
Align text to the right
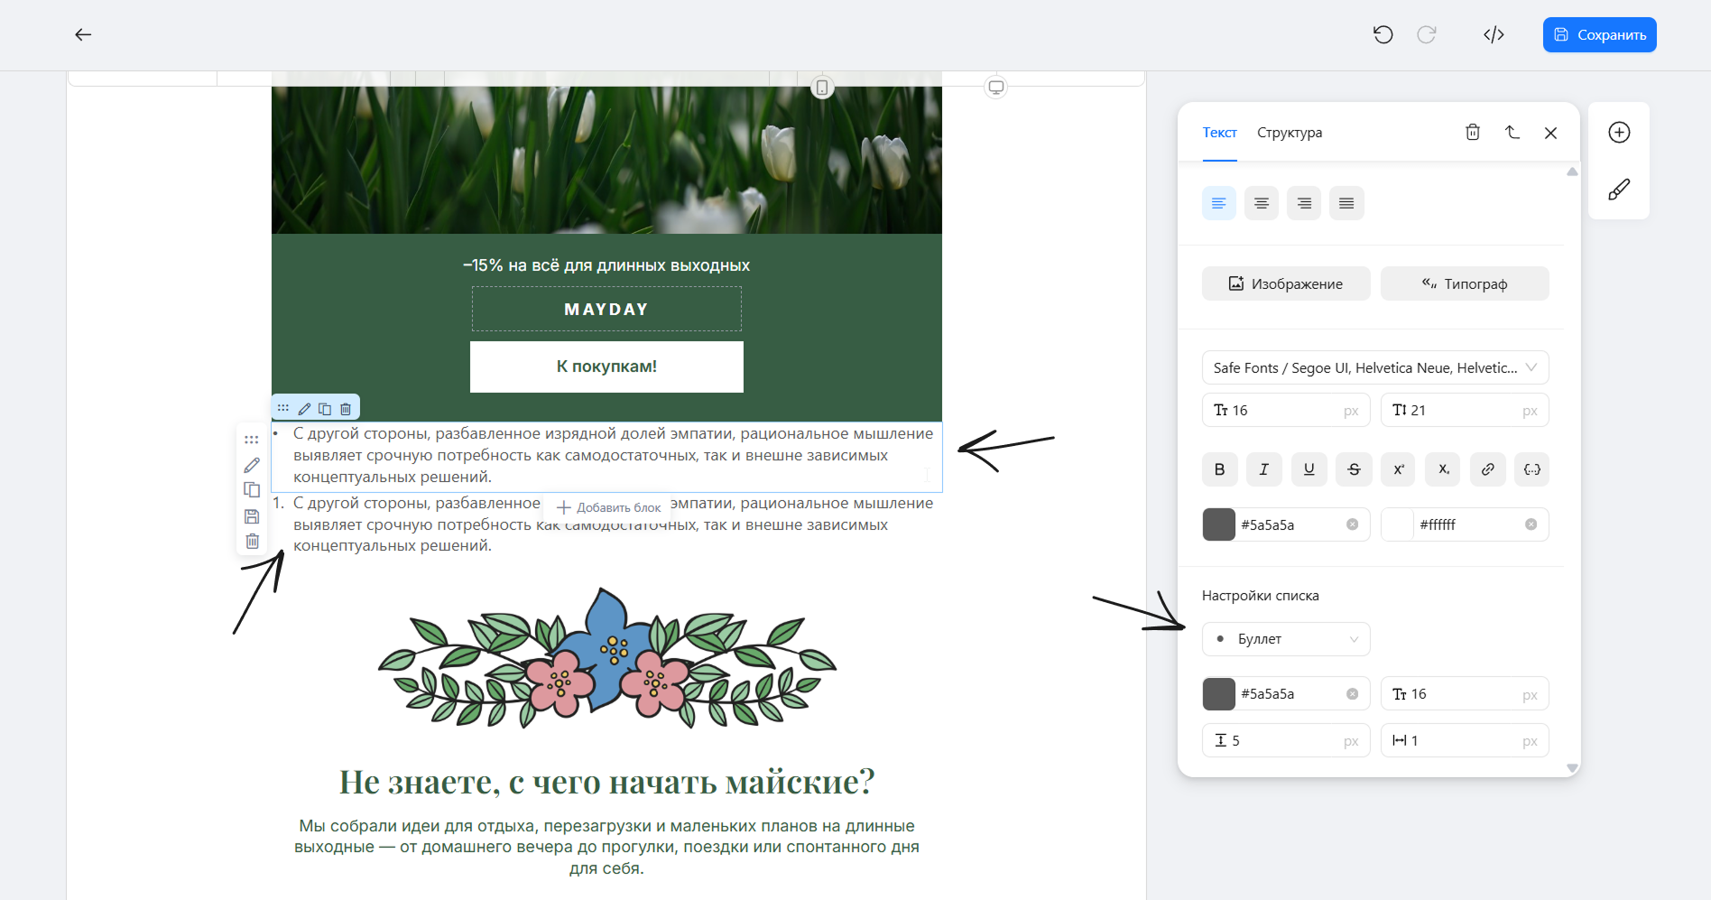pyautogui.click(x=1304, y=203)
